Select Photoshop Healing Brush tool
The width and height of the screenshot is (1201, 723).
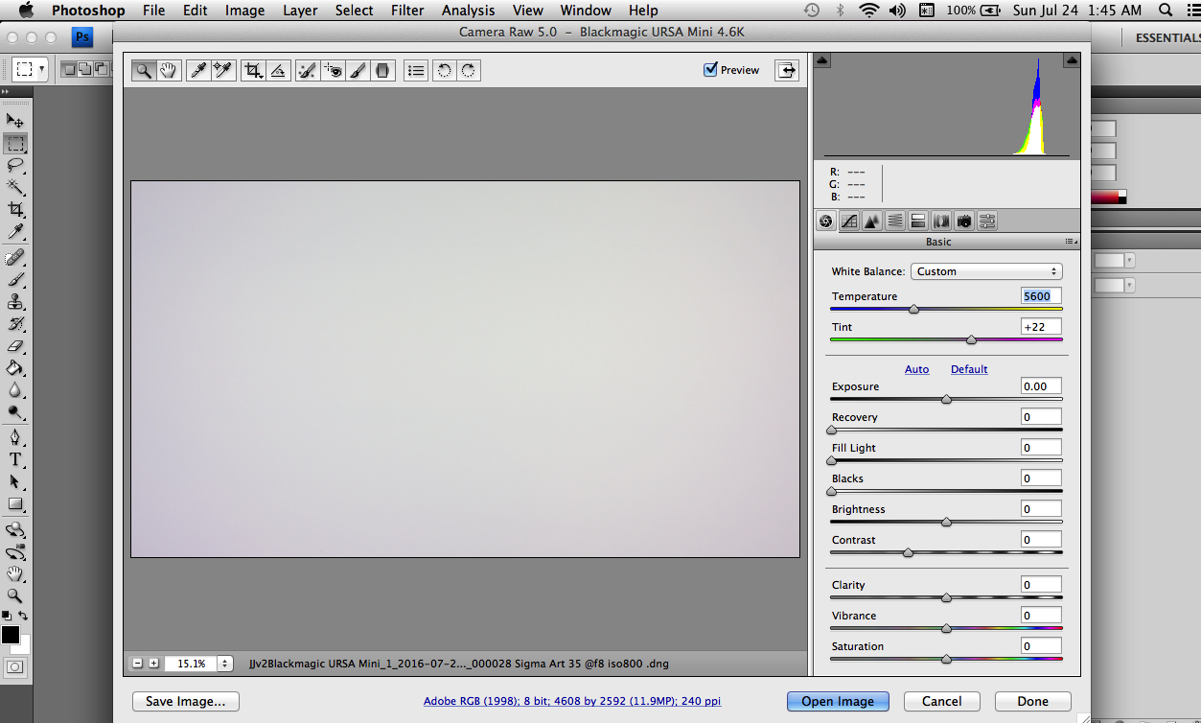[x=15, y=257]
